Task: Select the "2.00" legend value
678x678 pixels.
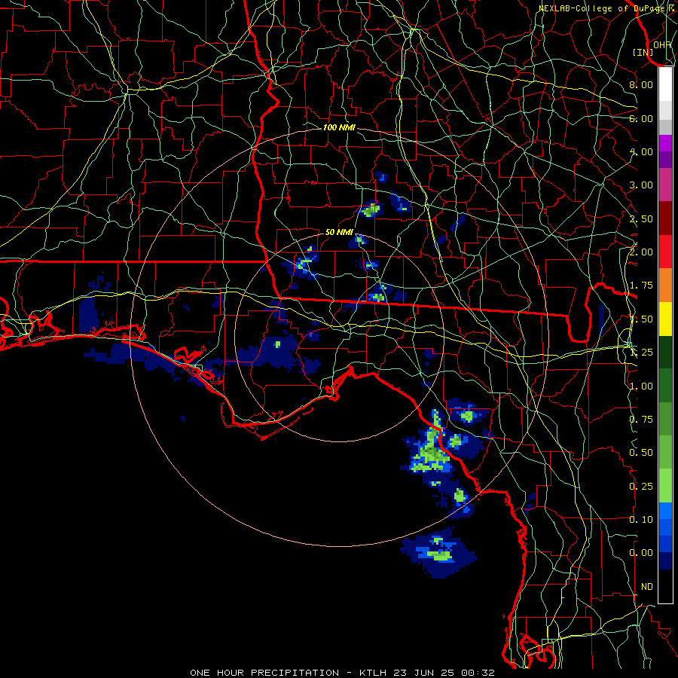Action: pos(641,252)
